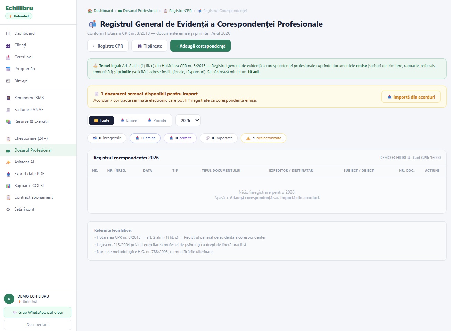This screenshot has height=331, width=451.
Task: Click the Deconectare option
Action: click(37, 324)
